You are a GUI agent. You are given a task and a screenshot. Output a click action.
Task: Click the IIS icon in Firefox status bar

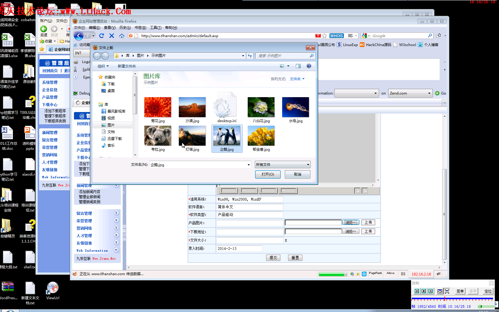[x=403, y=274]
